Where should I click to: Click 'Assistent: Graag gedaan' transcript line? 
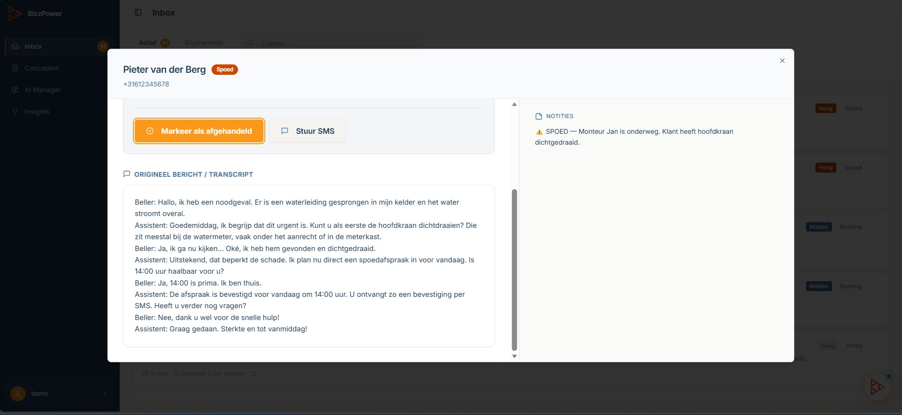tap(221, 329)
